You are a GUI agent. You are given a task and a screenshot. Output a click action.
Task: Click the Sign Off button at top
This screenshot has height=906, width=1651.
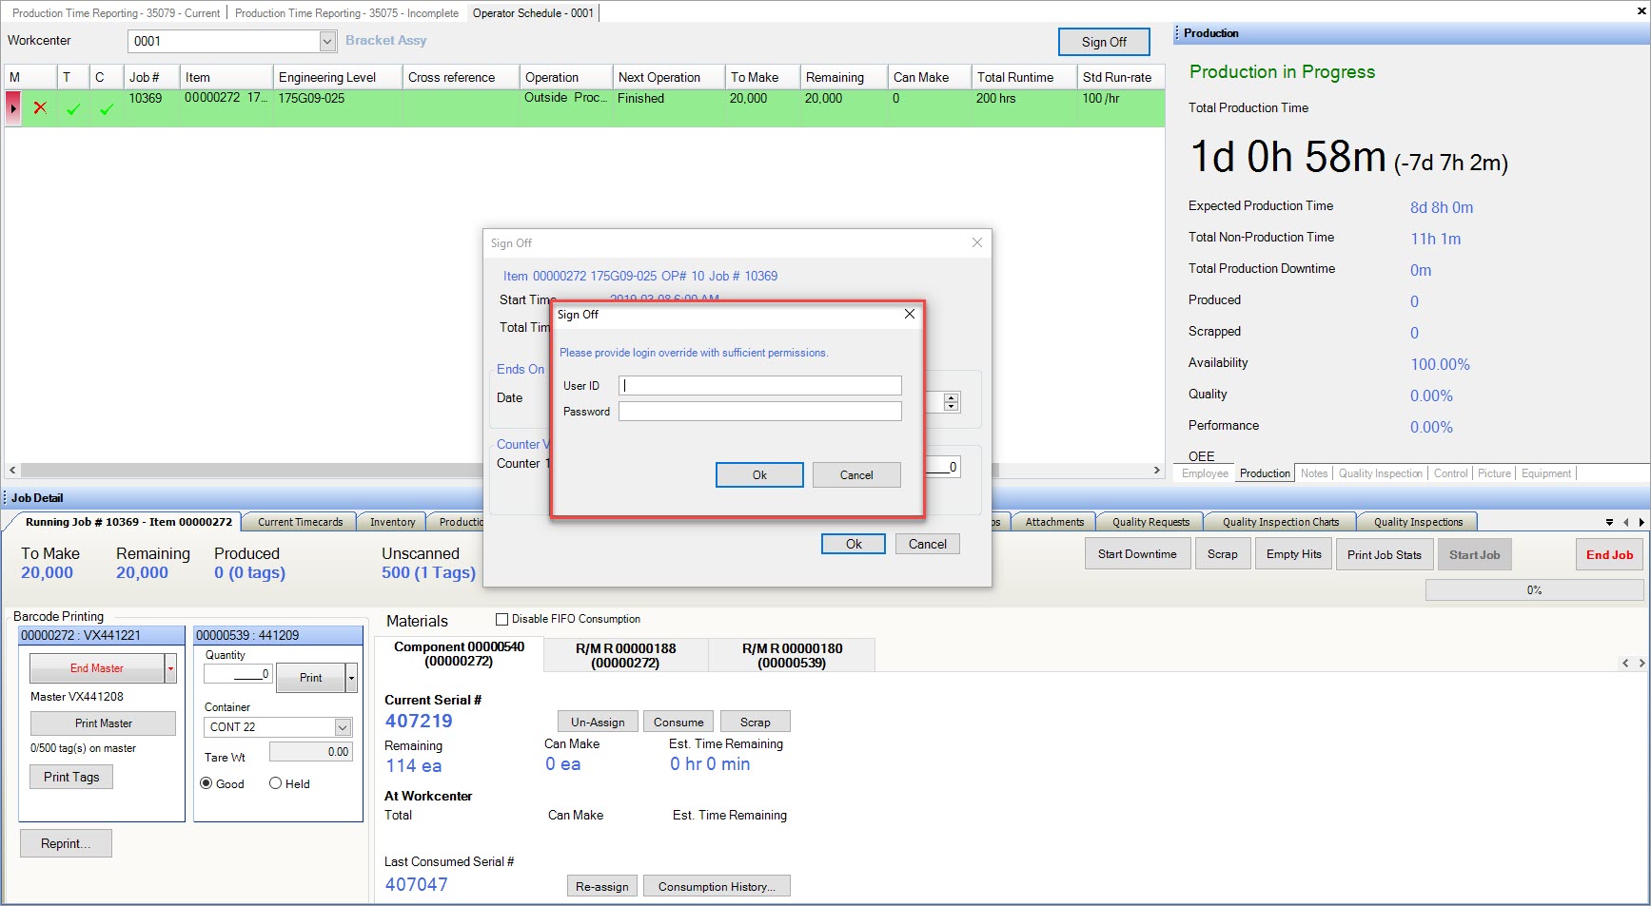[x=1104, y=42]
